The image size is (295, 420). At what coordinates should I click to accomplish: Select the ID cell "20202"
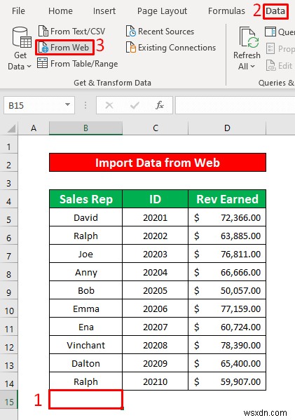156,236
